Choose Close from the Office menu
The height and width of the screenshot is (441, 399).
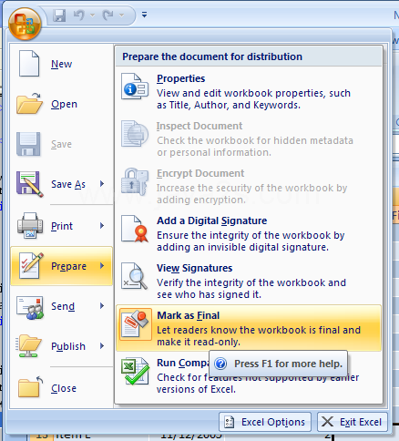coord(64,388)
